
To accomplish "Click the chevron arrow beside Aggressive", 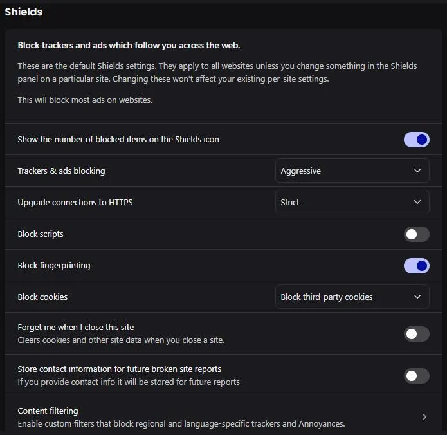I will tap(417, 171).
